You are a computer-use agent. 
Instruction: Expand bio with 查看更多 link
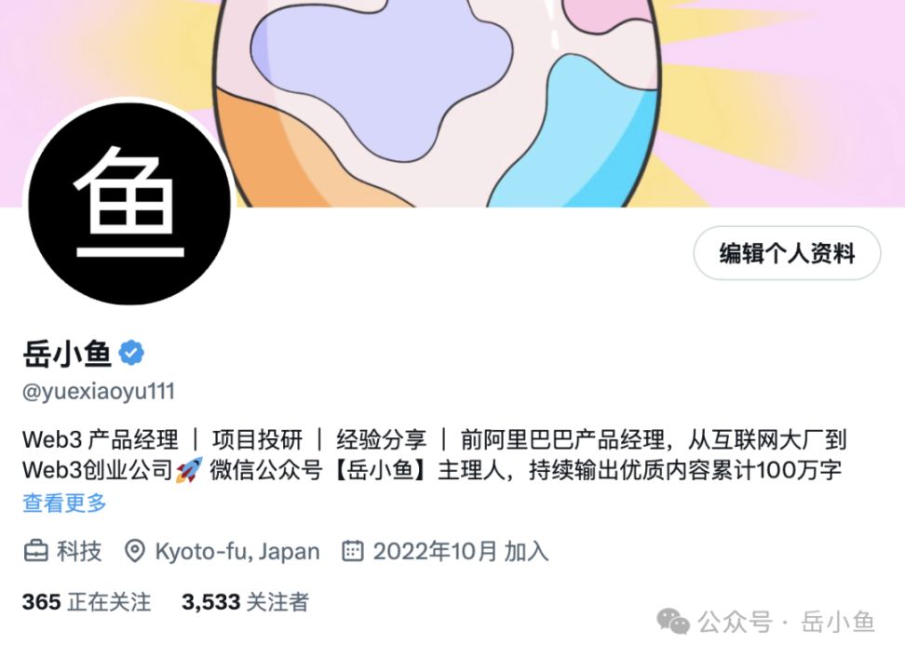click(64, 503)
